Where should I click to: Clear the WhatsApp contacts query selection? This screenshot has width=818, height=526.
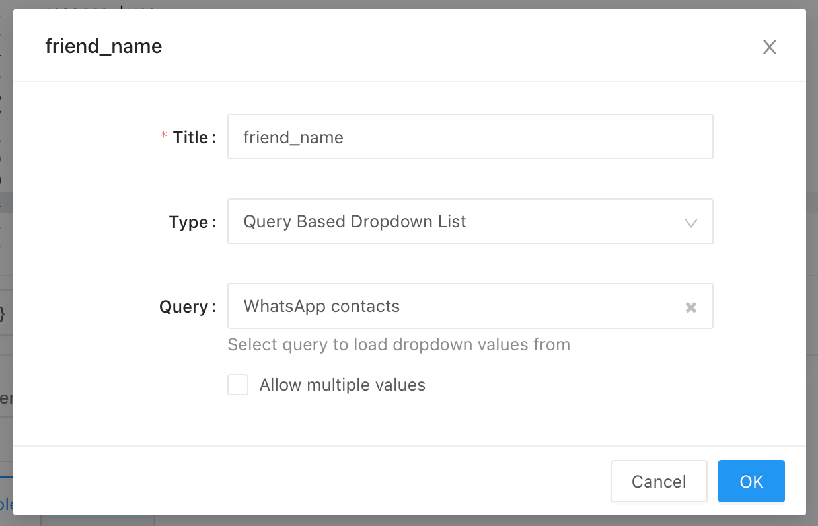click(690, 307)
